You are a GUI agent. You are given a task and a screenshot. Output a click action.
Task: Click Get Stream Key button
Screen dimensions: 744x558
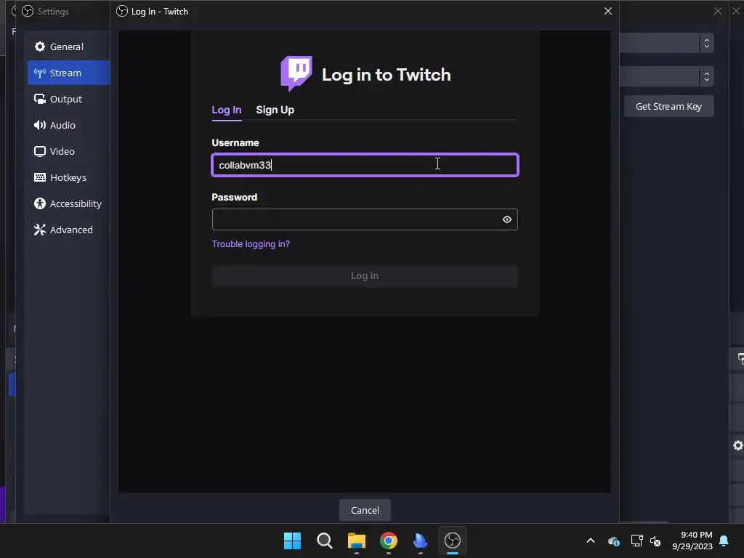click(x=668, y=106)
